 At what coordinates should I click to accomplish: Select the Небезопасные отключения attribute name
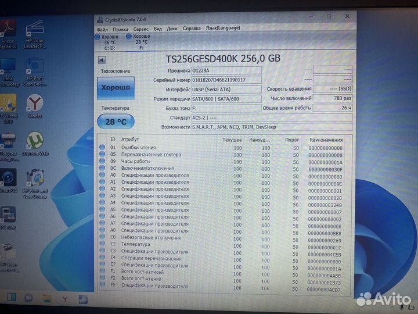(x=151, y=237)
